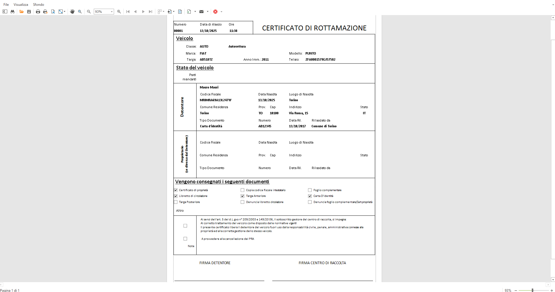Click the zoom out minus magnifier

[89, 12]
